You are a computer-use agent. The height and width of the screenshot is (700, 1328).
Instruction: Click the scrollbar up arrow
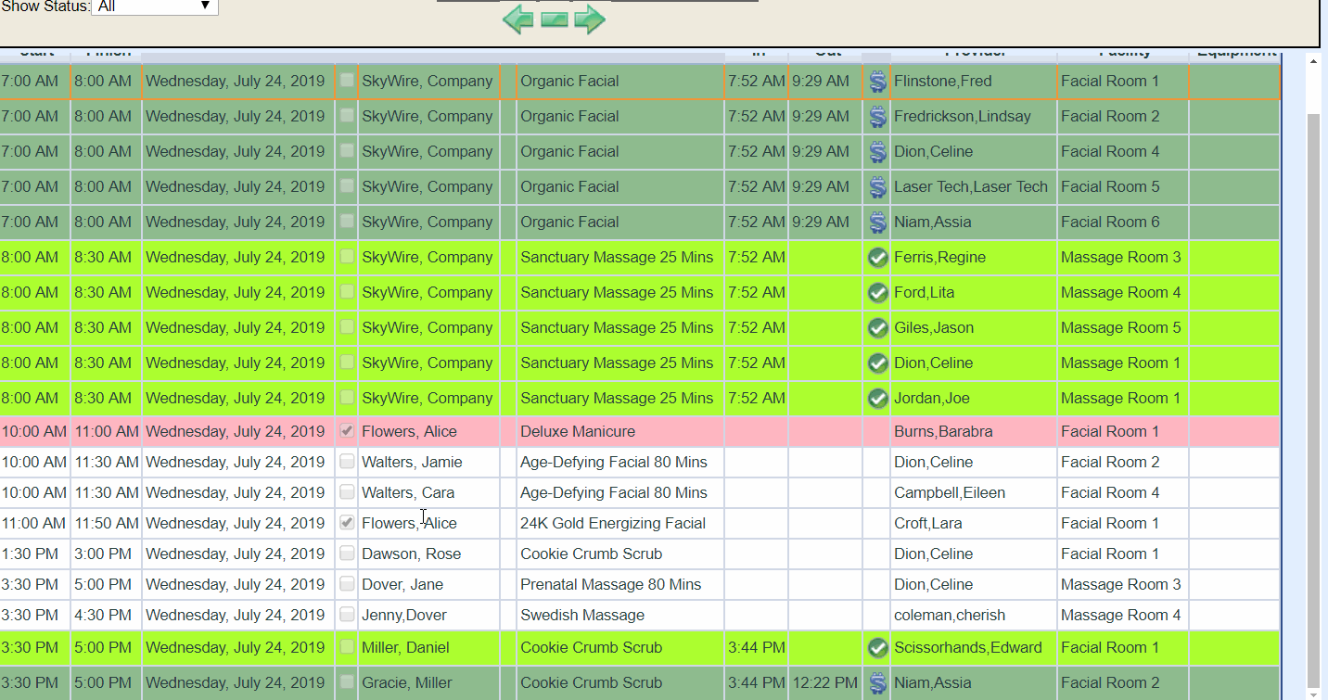point(1312,62)
